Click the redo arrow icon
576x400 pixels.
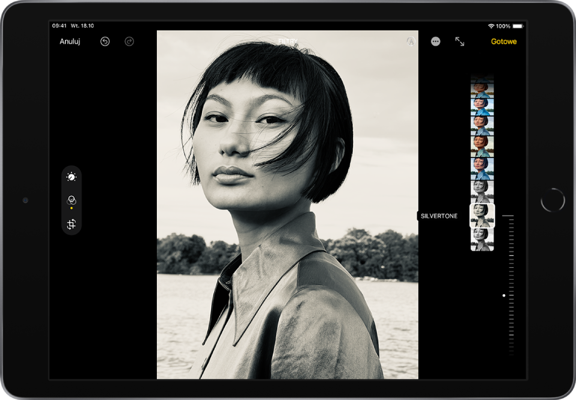pyautogui.click(x=129, y=42)
